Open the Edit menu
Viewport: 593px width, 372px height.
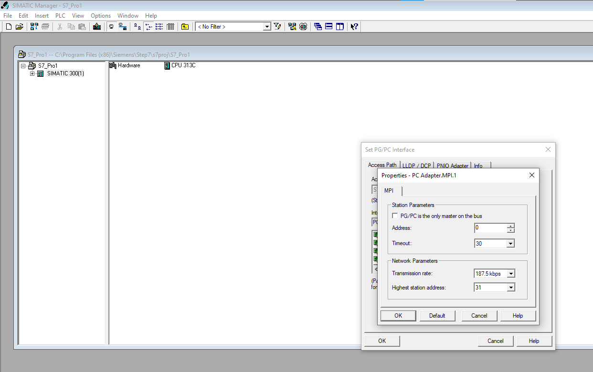23,16
